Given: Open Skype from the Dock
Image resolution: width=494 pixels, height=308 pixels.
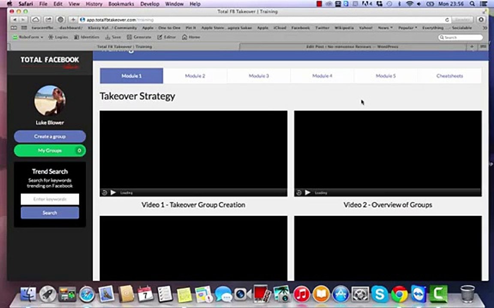Looking at the screenshot, I should pyautogui.click(x=380, y=294).
